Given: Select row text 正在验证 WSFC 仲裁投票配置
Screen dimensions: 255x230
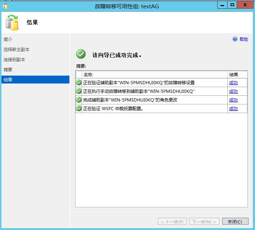Looking at the screenshot, I should (x=113, y=109).
